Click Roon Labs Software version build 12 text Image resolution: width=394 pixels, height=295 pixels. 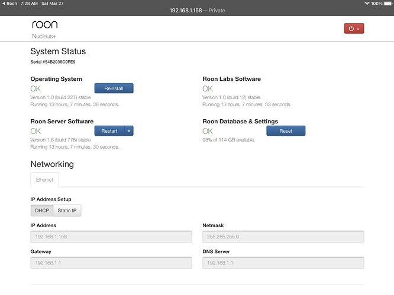point(232,97)
